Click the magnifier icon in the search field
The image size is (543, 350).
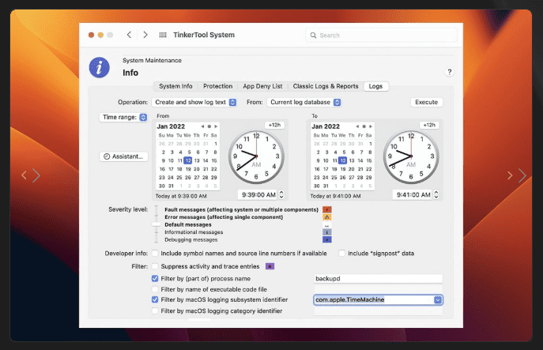(x=314, y=36)
